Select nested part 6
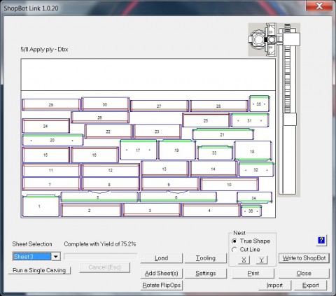The width and height of the screenshot is (336, 296). pyautogui.click(x=178, y=197)
